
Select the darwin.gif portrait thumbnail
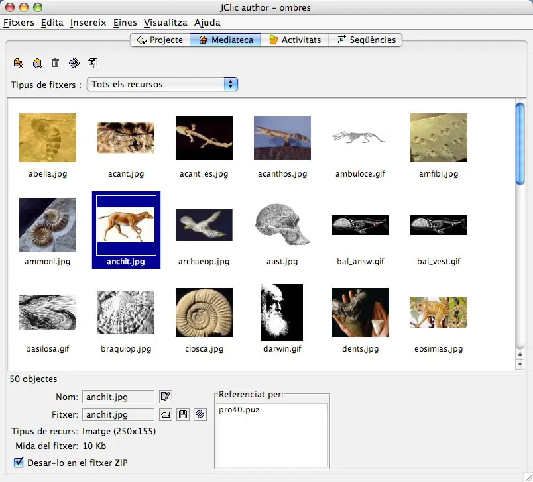(x=282, y=313)
